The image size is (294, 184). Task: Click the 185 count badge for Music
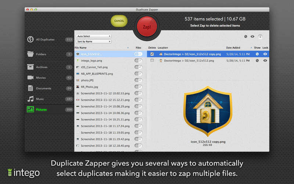pyautogui.click(x=69, y=99)
